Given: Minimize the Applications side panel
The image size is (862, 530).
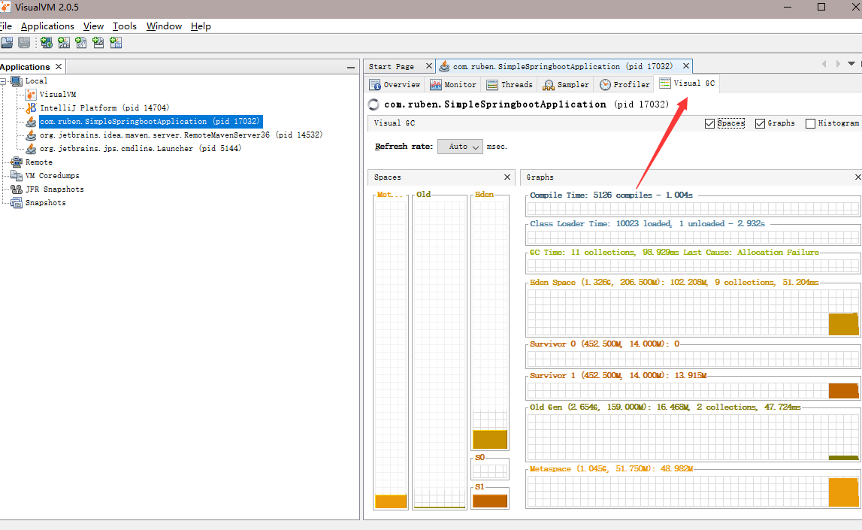Looking at the screenshot, I should point(350,67).
